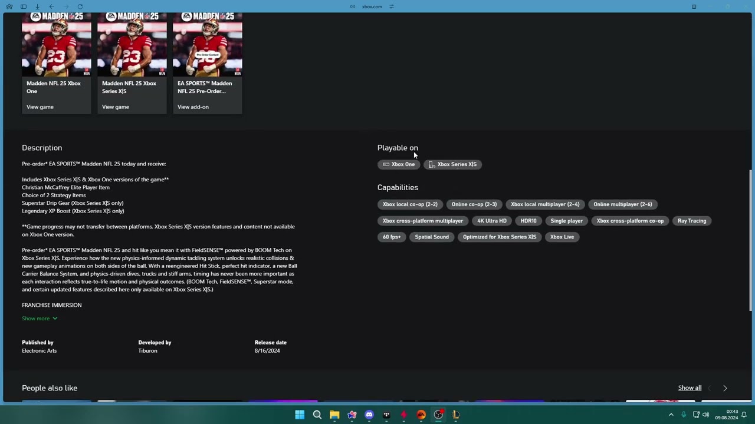Click the Ray Tracing tag
This screenshot has width=755, height=424.
692,221
